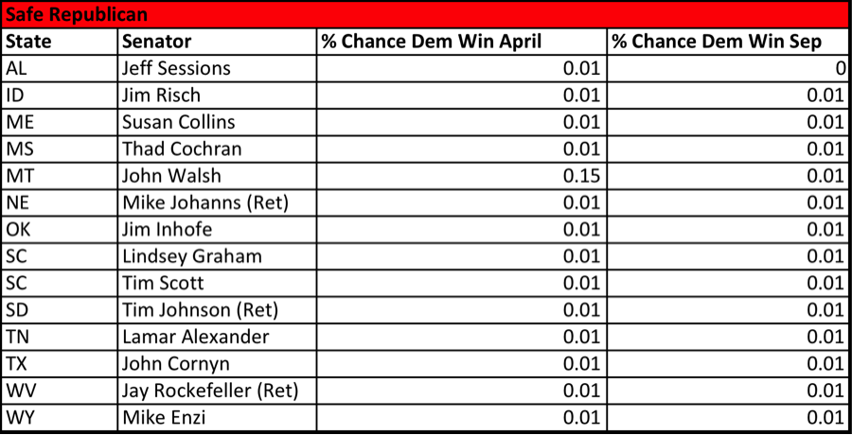Click the AL state cell

click(x=60, y=68)
